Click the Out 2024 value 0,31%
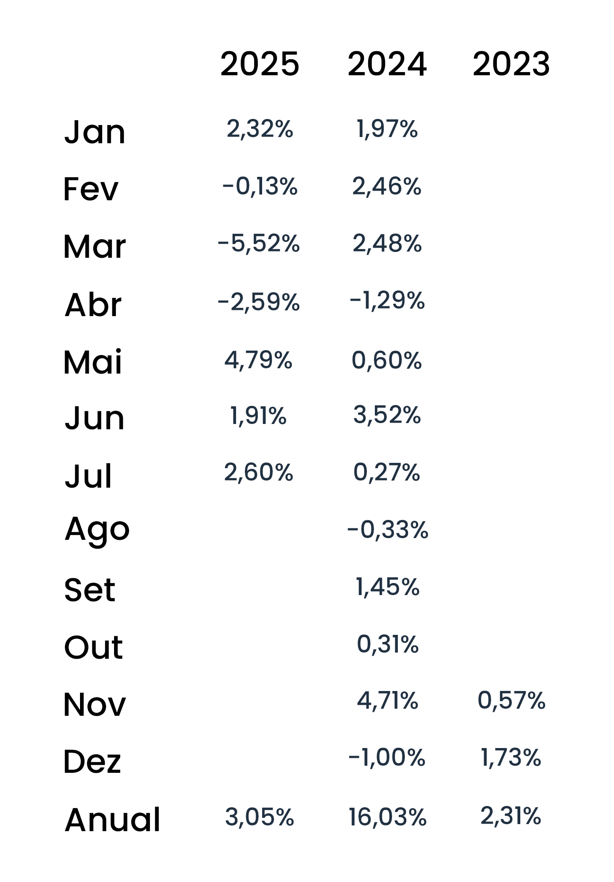The height and width of the screenshot is (882, 614). tap(388, 644)
